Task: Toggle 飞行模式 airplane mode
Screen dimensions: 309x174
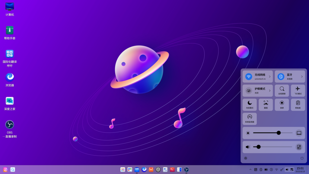Action: (x=298, y=90)
